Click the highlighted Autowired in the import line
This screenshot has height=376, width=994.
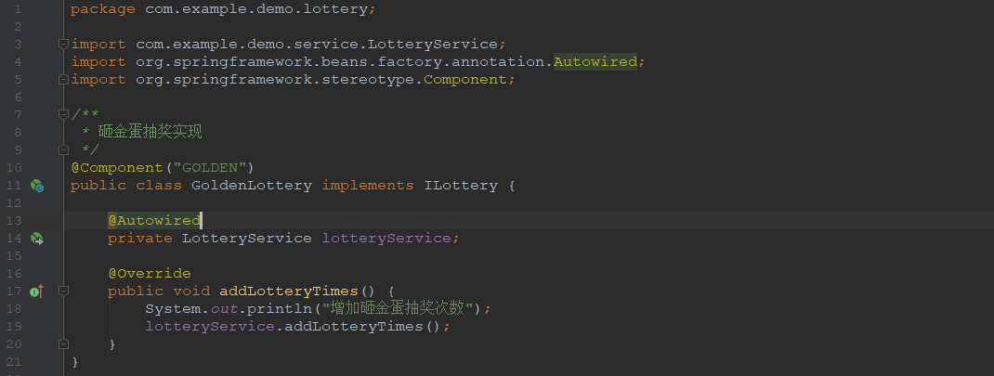click(x=595, y=61)
